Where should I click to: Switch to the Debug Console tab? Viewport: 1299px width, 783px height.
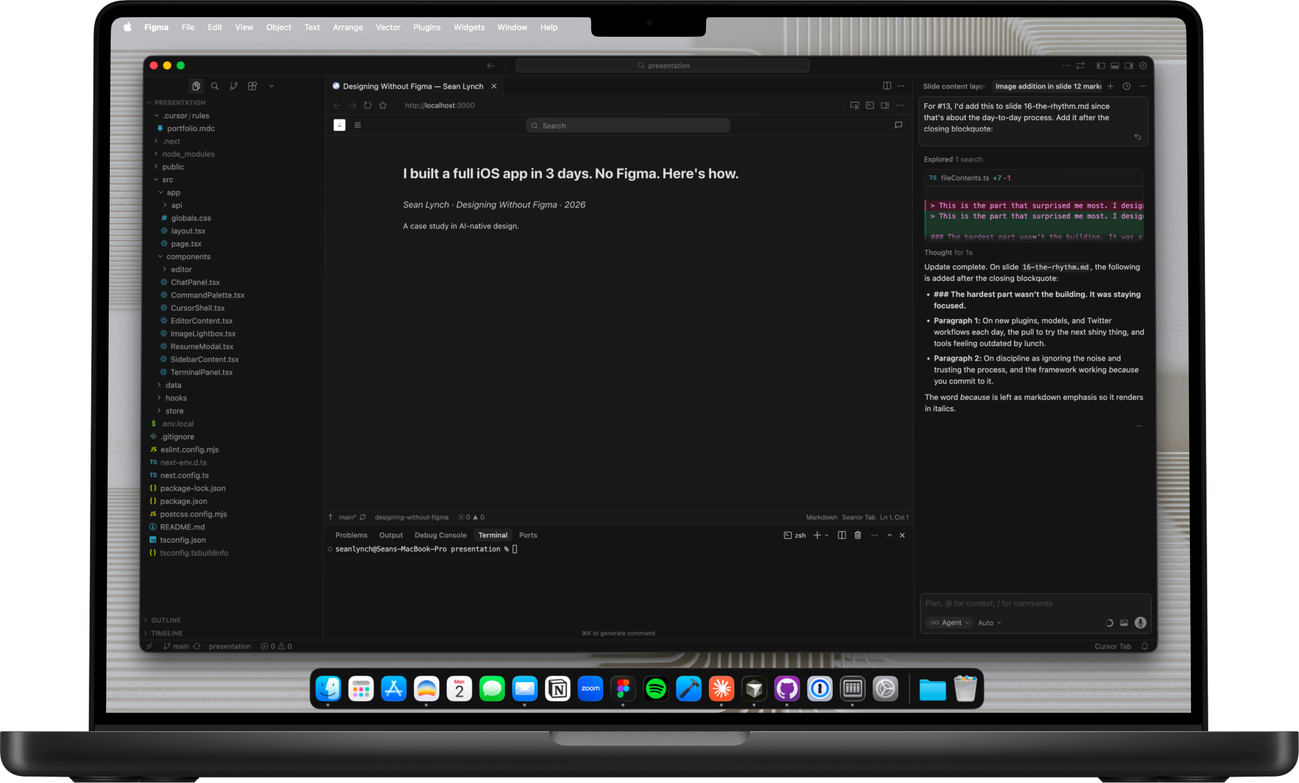pyautogui.click(x=440, y=535)
